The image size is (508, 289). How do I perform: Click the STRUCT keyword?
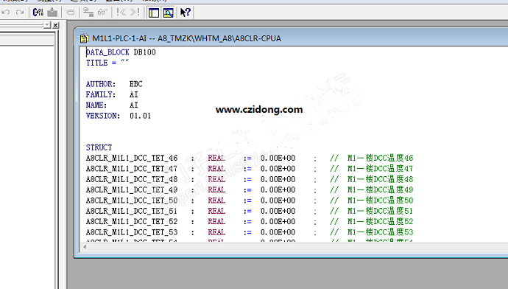[x=99, y=147]
